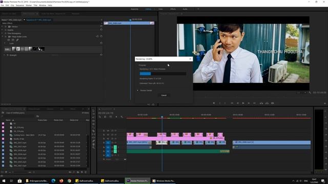
Task: Create ellipse mask under Lumetri effect
Action: 9,40
